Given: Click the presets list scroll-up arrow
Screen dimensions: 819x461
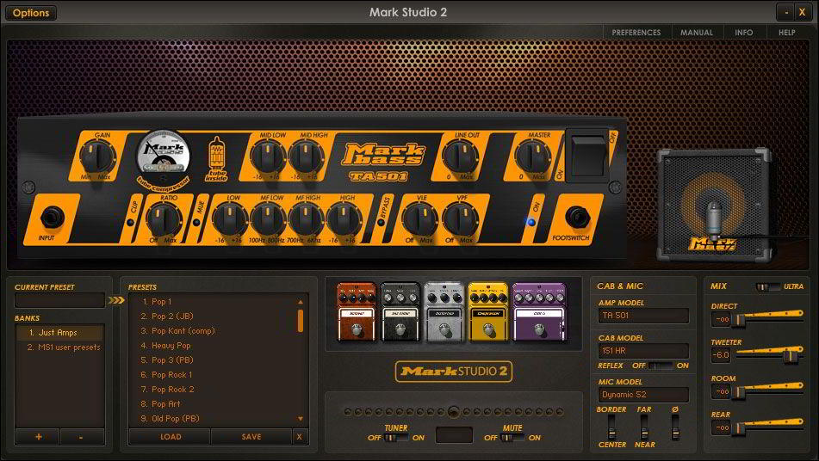Looking at the screenshot, I should pos(301,302).
